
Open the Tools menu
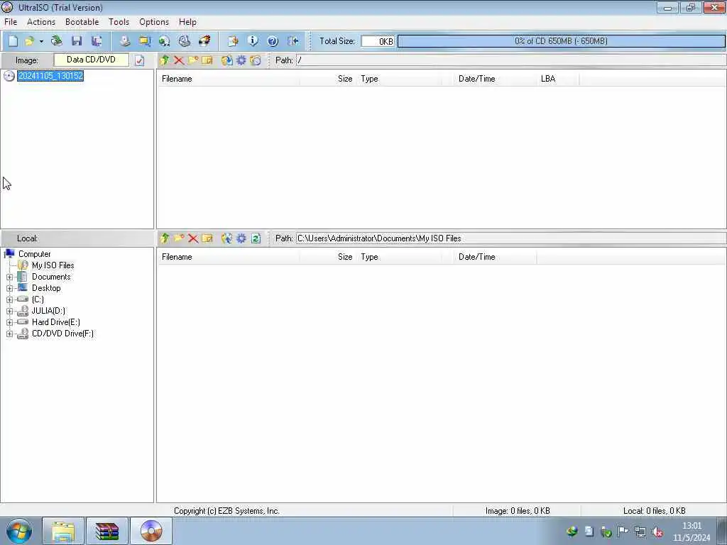(x=119, y=22)
